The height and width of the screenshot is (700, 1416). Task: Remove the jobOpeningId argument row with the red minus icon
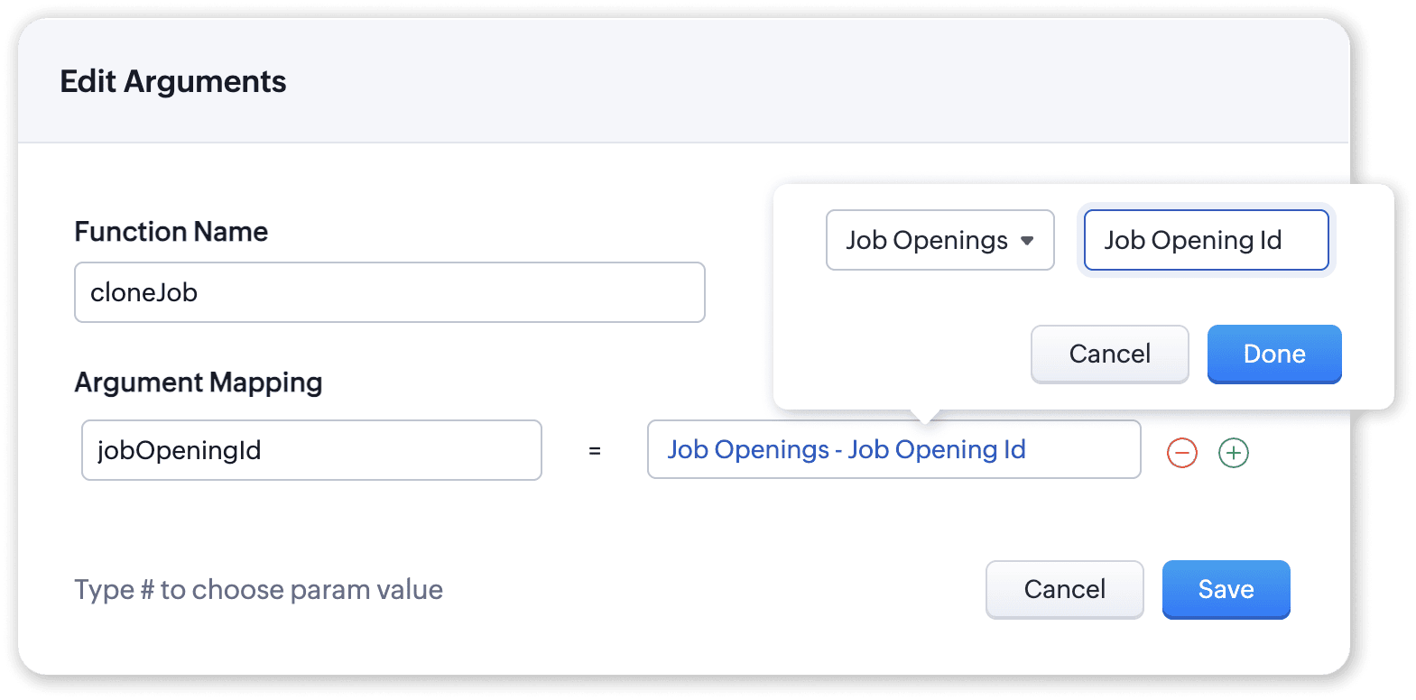point(1181,452)
